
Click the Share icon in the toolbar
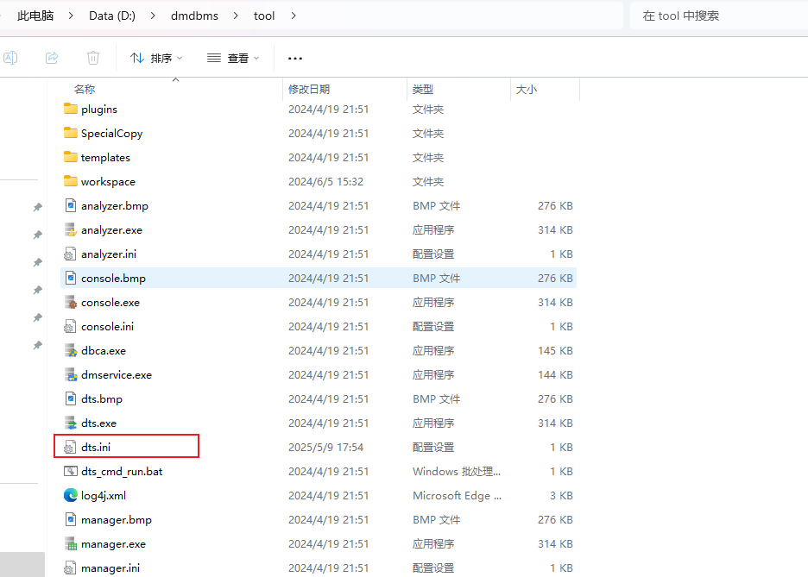(x=52, y=57)
